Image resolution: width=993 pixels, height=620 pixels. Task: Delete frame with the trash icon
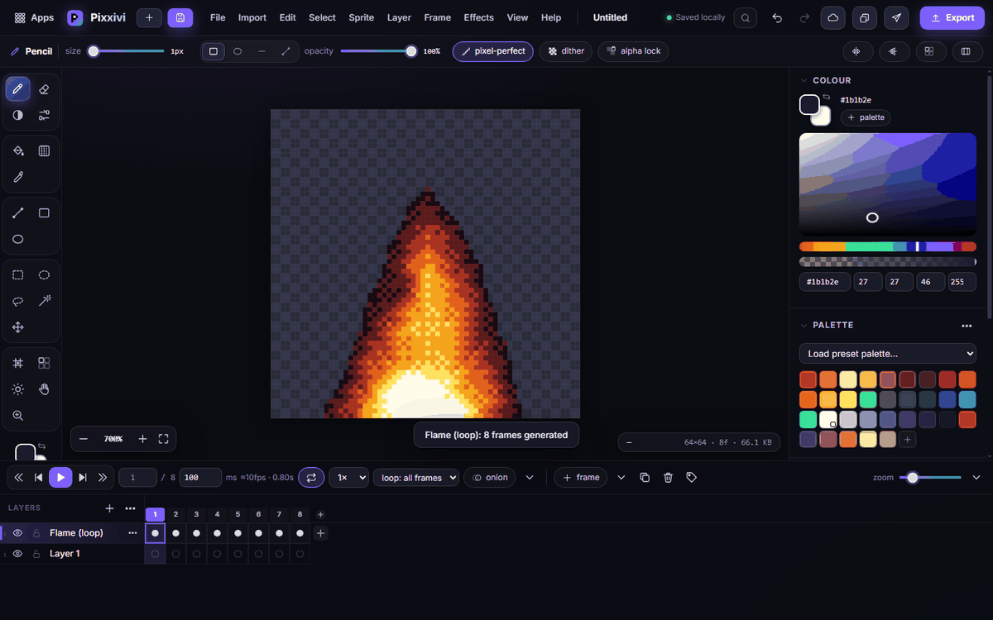coord(669,477)
